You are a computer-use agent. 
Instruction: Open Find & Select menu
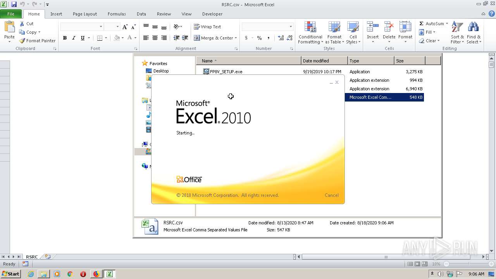(x=474, y=33)
